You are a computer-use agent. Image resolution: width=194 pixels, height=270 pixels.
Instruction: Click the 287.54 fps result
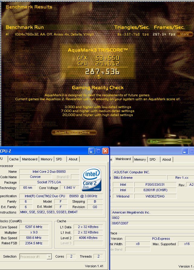[164, 34]
